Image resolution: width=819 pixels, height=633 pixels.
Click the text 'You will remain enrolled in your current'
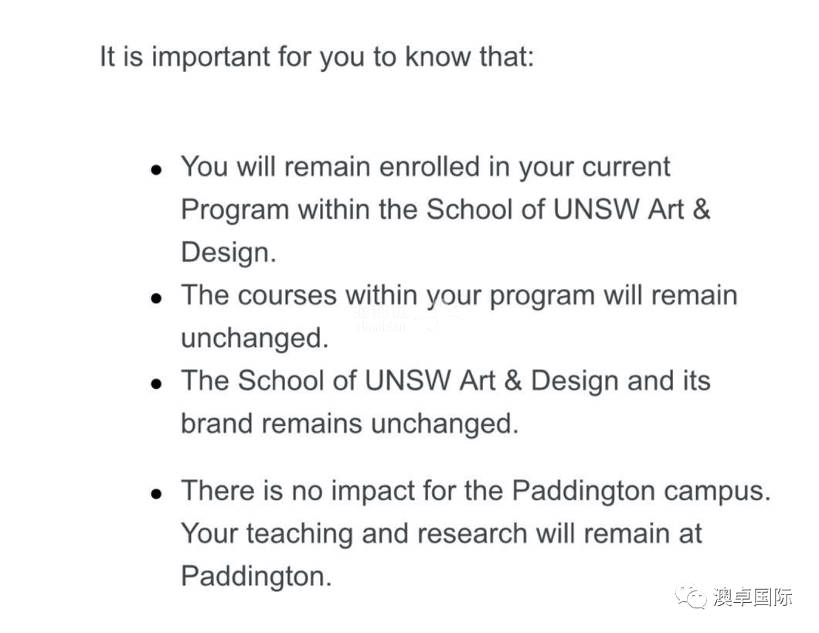click(x=425, y=168)
